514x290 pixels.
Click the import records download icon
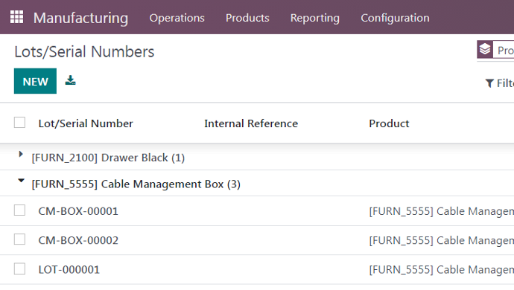pos(70,80)
